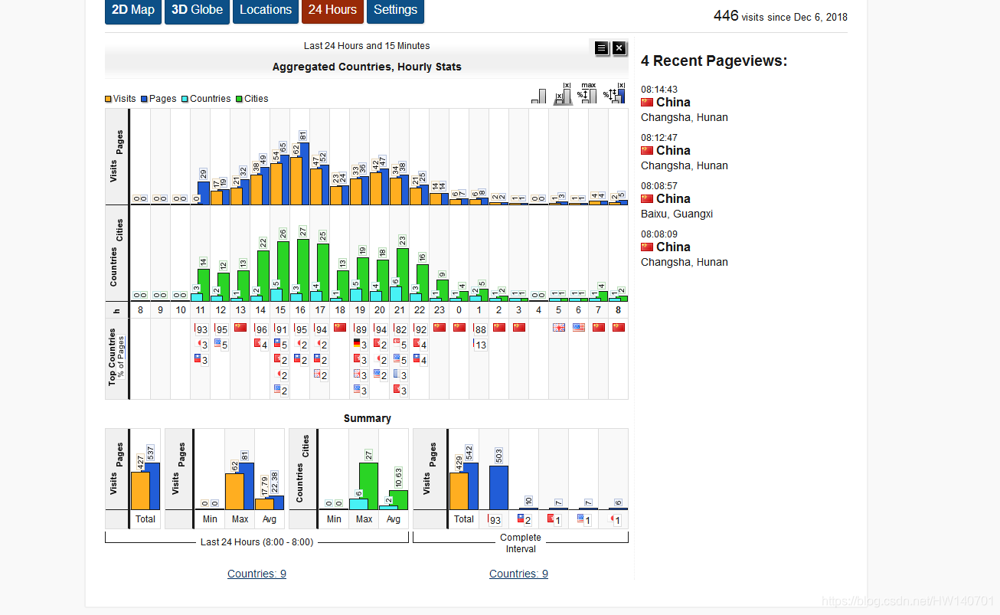Click the 503 pages bar in Complete Interval
Image resolution: width=1000 pixels, height=615 pixels.
498,487
